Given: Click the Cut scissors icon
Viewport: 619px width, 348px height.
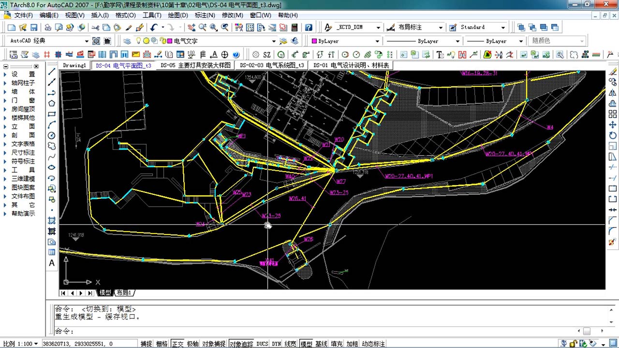Looking at the screenshot, I should [95, 28].
